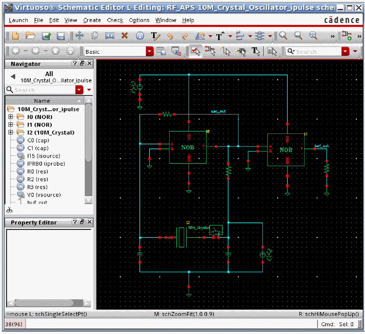Click the Open folder toolbar icon
This screenshot has height=334, width=365.
(30, 36)
